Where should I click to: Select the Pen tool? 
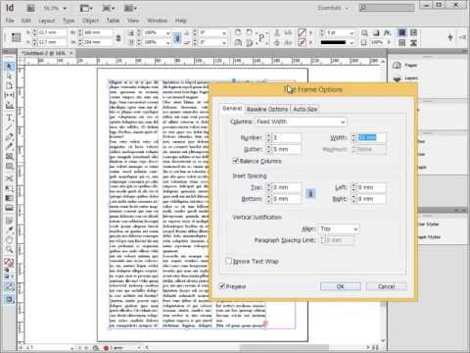click(x=9, y=137)
